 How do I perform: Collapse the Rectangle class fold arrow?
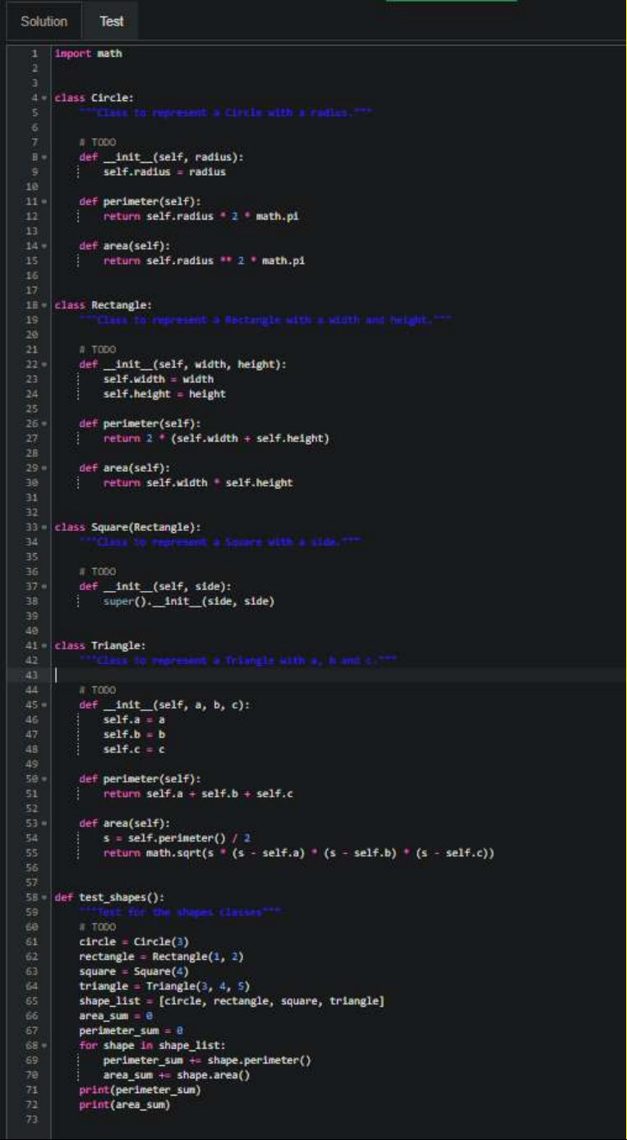[x=44, y=306]
